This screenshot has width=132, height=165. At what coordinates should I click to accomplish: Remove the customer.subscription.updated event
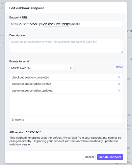[119, 90]
